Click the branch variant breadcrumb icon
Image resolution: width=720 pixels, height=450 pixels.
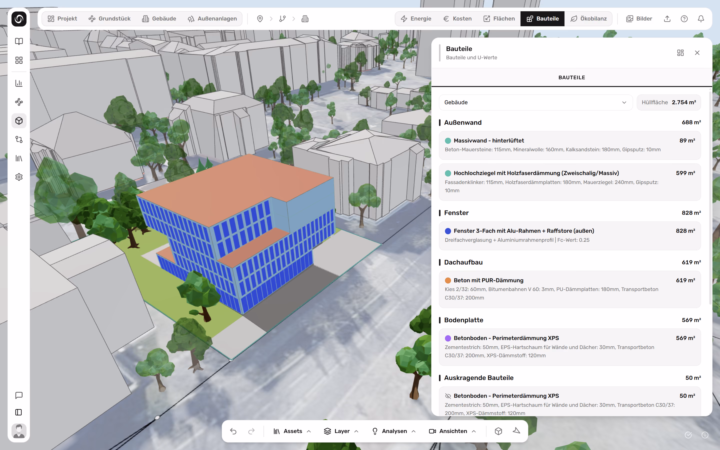click(x=282, y=19)
